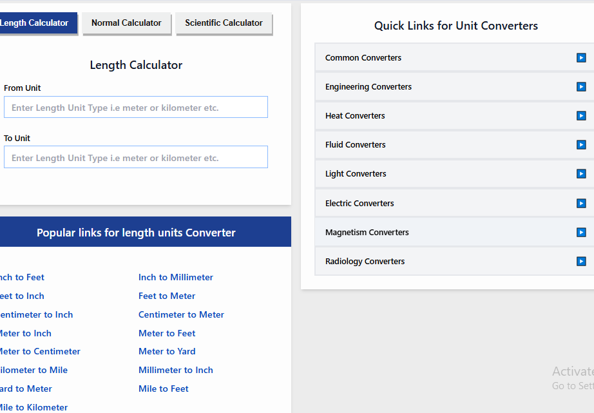The width and height of the screenshot is (594, 413).
Task: Go to Centimeter to Meter converter
Action: (181, 315)
